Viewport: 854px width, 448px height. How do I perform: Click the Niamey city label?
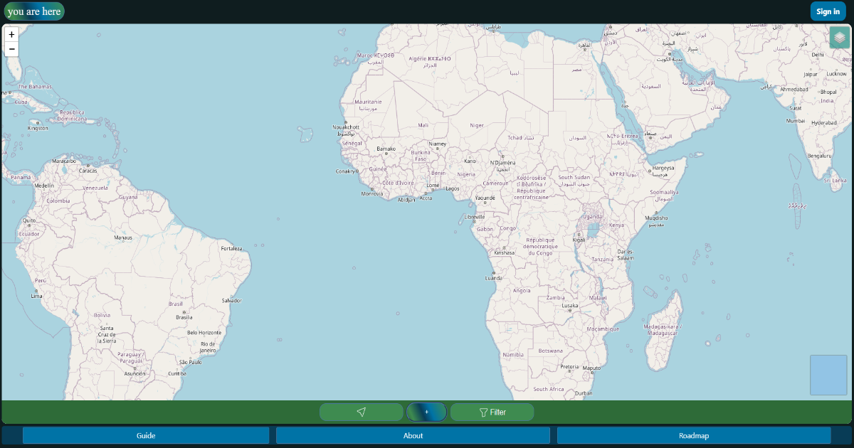tap(437, 144)
